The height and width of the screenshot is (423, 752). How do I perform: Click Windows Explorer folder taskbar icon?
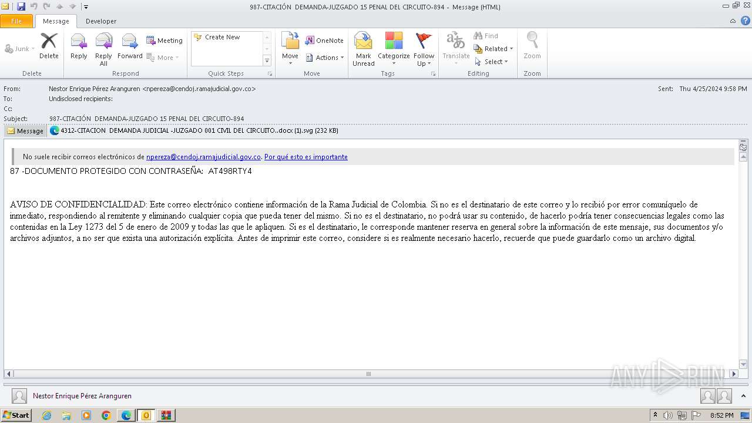66,415
